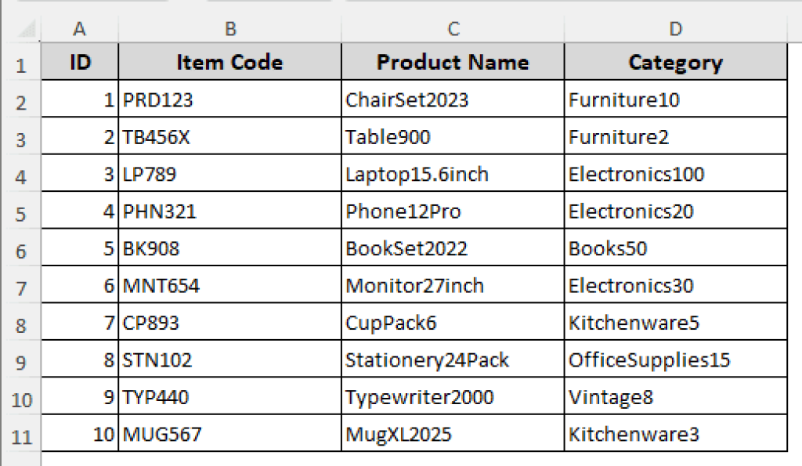Select row 11 header
Screen dimensions: 802x466
[x=20, y=435]
